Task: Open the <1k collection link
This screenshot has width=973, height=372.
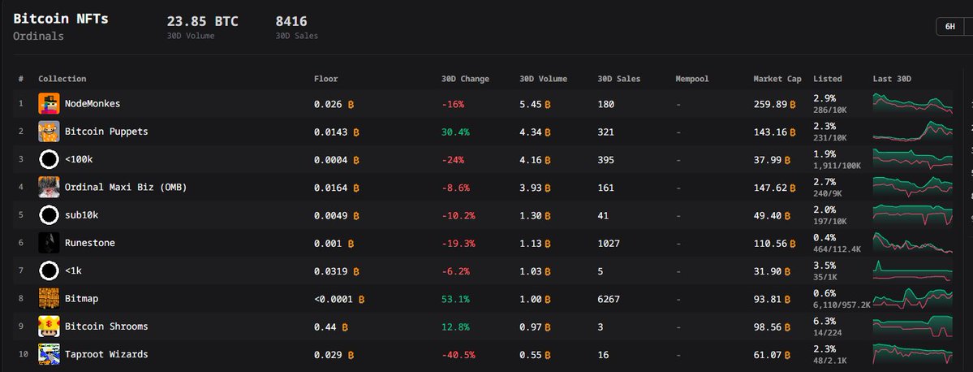Action: (x=73, y=270)
